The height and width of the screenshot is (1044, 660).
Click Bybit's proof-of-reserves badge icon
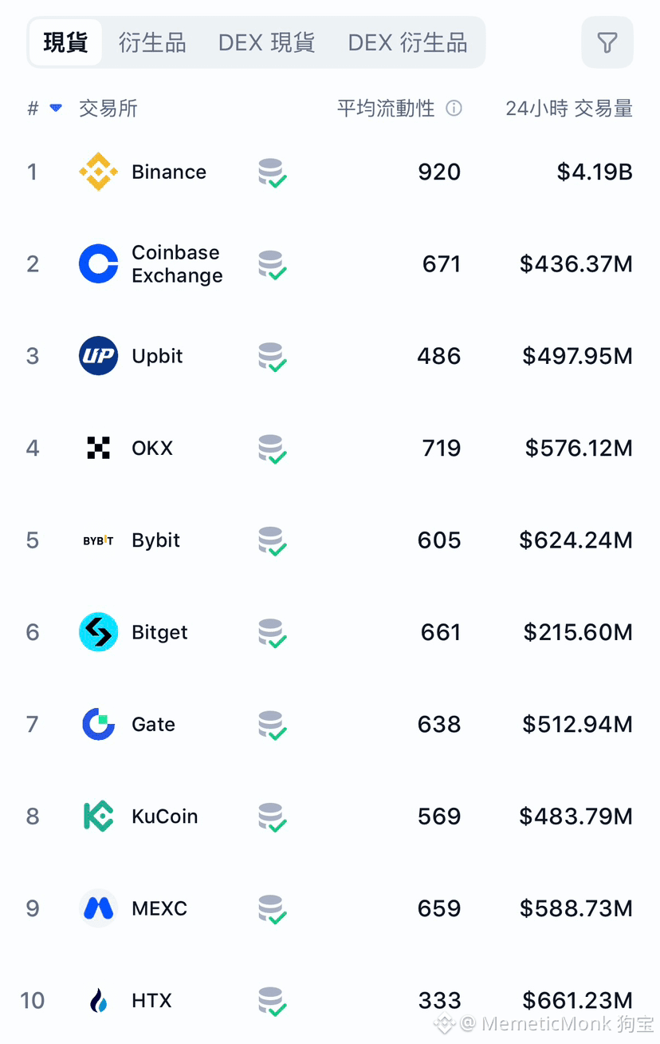pos(272,541)
